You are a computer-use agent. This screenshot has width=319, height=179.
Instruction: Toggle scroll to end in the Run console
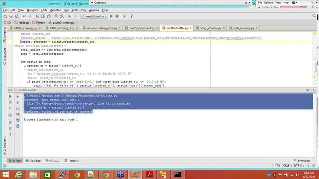pos(18,114)
